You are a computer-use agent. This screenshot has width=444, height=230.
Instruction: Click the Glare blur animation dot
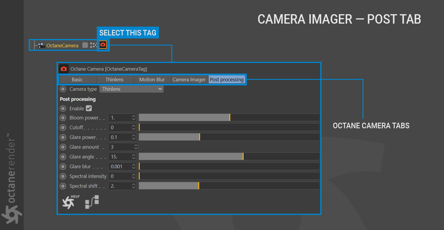[63, 166]
